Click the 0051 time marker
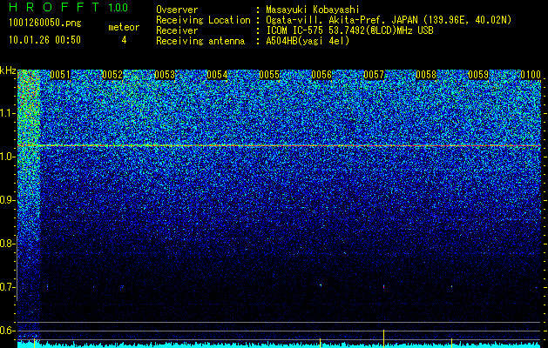Image resolution: width=548 pixels, height=348 pixels. click(60, 75)
